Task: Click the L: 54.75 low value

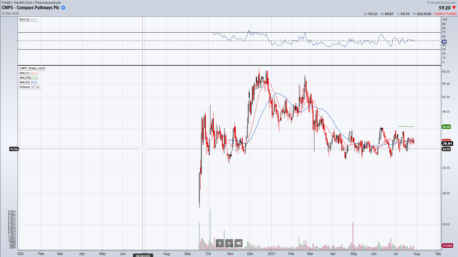Action: [x=403, y=14]
